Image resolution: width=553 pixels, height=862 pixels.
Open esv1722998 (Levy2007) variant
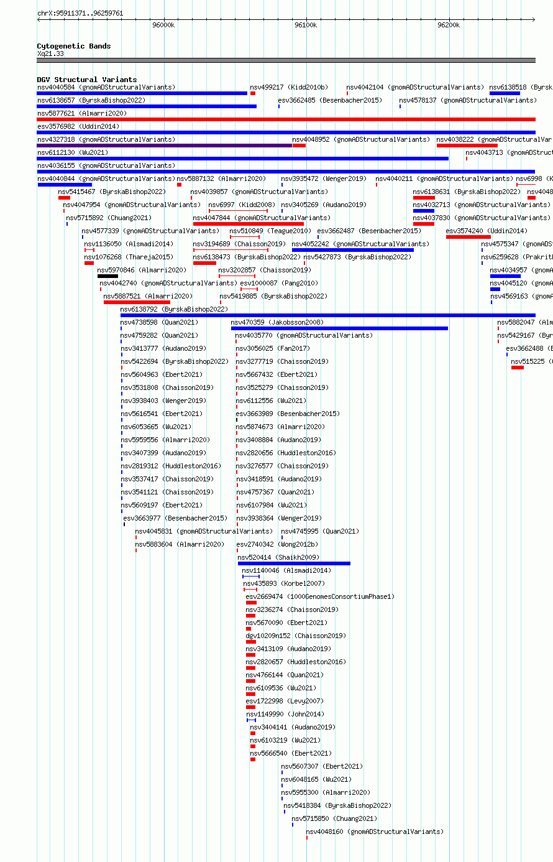[285, 701]
